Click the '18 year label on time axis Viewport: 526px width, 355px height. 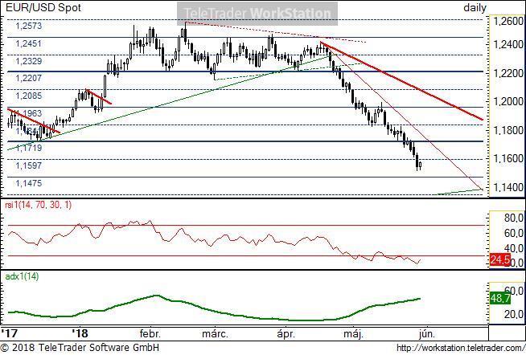tap(80, 333)
